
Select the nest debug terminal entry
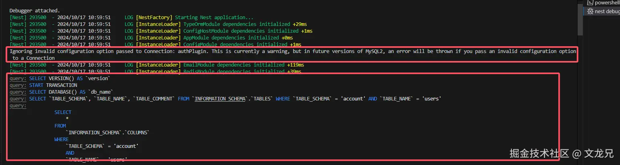(x=602, y=11)
